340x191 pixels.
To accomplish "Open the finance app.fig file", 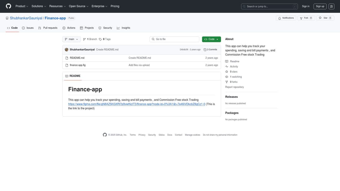I will tap(78, 65).
